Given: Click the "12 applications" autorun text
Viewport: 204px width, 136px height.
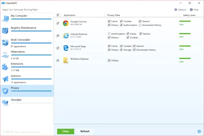Looking at the screenshot, I should pyautogui.click(x=18, y=82).
